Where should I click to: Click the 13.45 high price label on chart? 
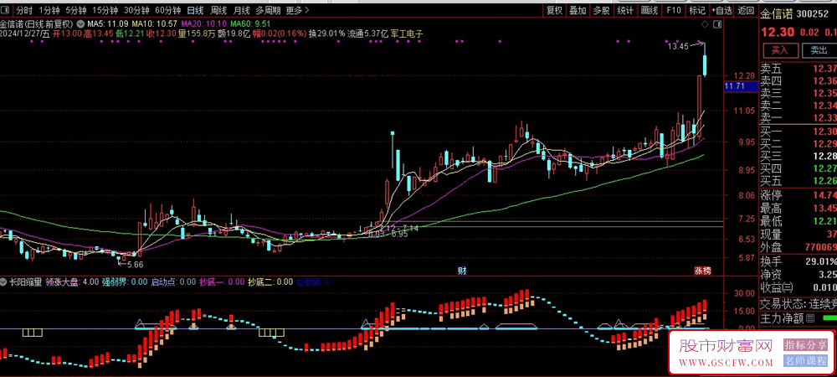pyautogui.click(x=678, y=46)
